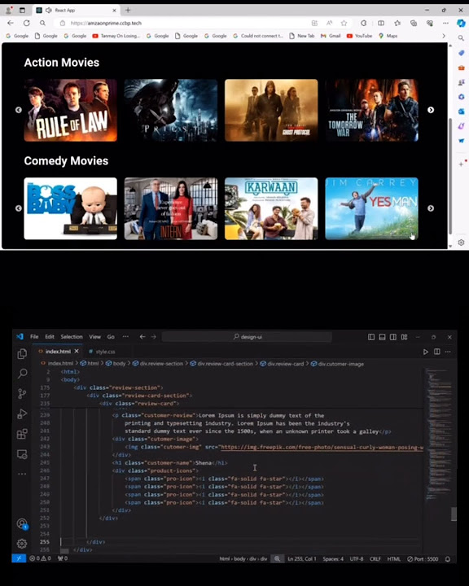Viewport: 469px width, 586px height.
Task: Expand favorites bar overflow chevron
Action: click(444, 36)
